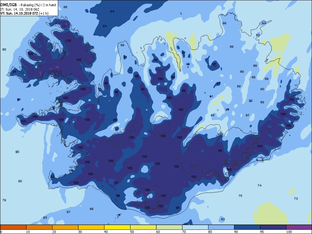Click the 'VT: Sun. 14.10.2018 07Z (+1 h)' line

tap(24, 13)
